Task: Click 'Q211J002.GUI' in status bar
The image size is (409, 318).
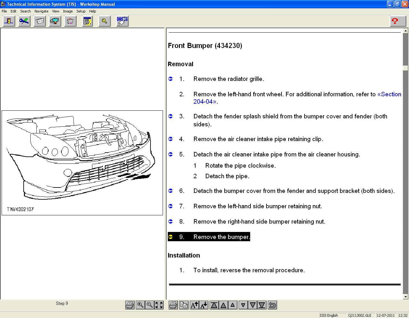Action: click(x=360, y=315)
